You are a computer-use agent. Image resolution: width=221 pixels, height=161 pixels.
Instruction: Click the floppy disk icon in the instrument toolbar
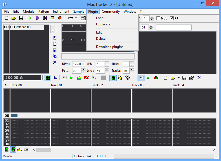184,78
